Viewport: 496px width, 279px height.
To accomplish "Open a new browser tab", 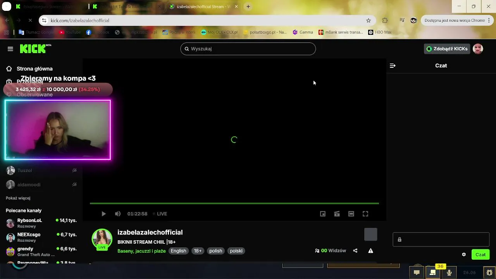I will [x=248, y=7].
